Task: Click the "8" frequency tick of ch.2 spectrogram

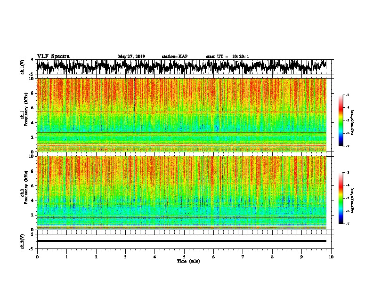Action: click(x=33, y=171)
